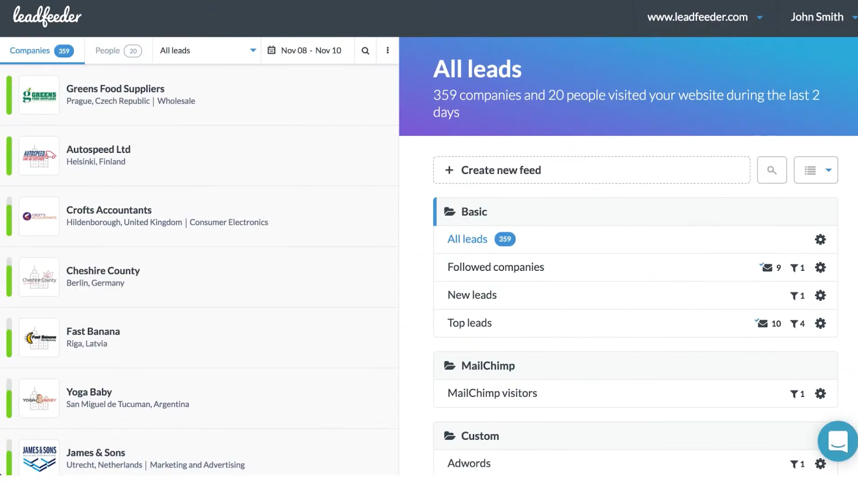Viewport: 858px width, 482px height.
Task: Open settings gear for MailChimp visitors
Action: point(820,394)
